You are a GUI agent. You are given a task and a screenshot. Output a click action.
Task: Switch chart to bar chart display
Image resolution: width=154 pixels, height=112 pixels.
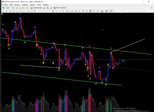click(x=72, y=11)
